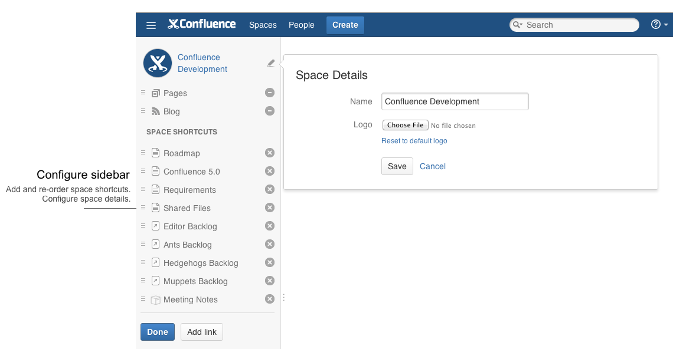Remove the Muppets Backlog shortcut
Screen dimensions: 673x349
[x=270, y=281]
